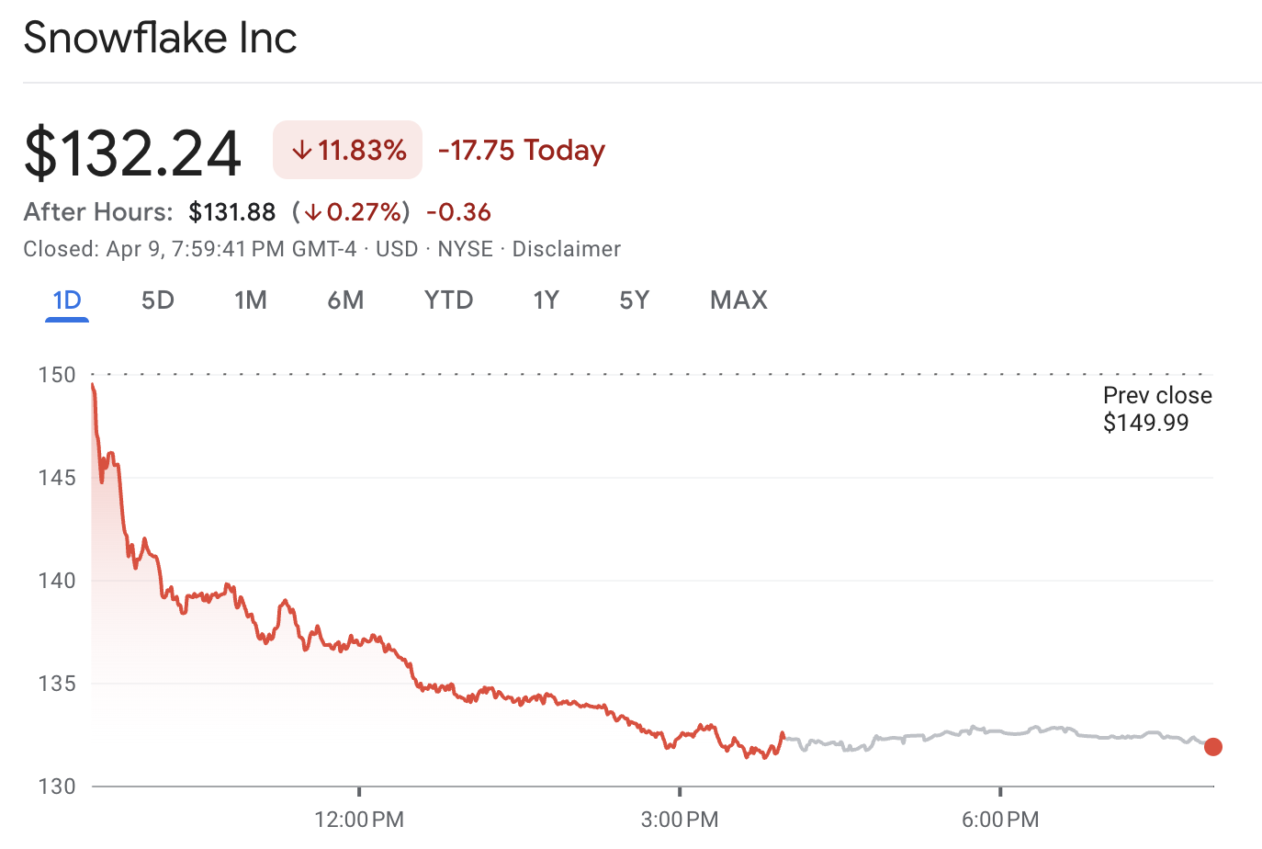Switch chart to 6M range
This screenshot has height=849, width=1262.
click(x=346, y=300)
